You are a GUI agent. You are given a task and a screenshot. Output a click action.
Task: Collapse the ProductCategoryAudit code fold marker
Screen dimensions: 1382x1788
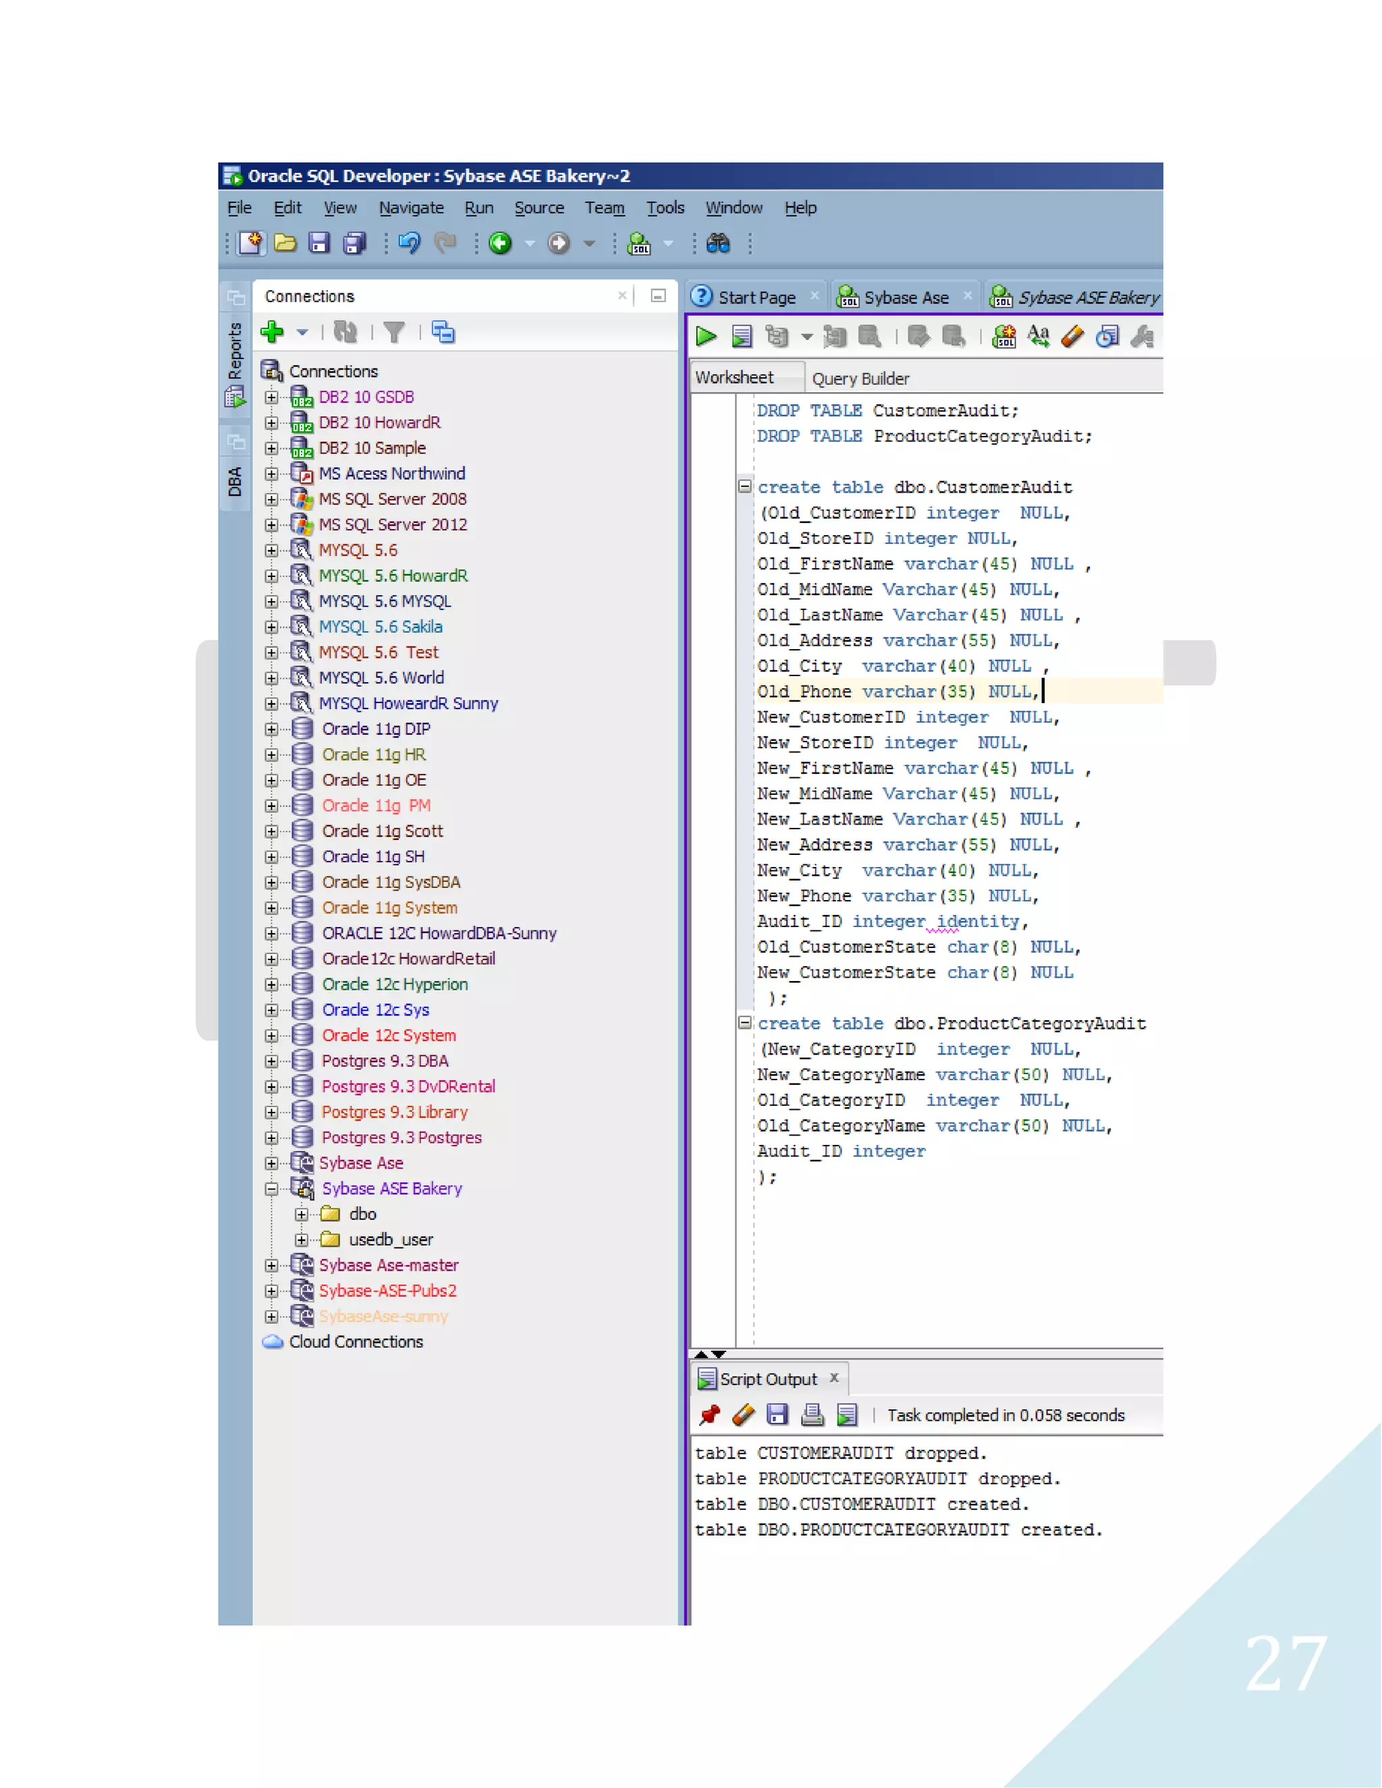tap(744, 1022)
